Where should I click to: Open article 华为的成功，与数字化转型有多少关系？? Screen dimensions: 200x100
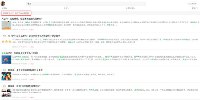tap(20, 53)
